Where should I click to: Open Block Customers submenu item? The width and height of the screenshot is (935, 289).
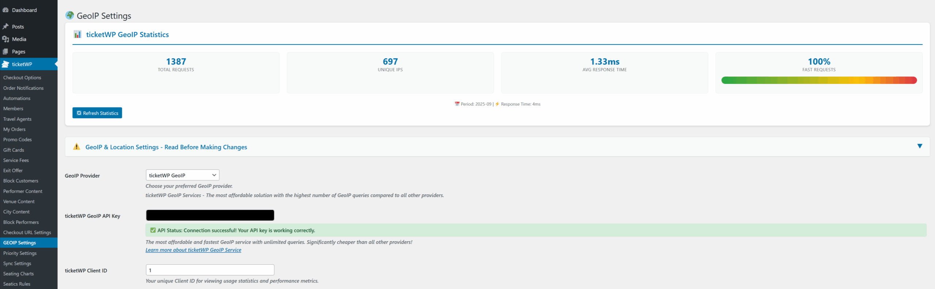[x=21, y=181]
